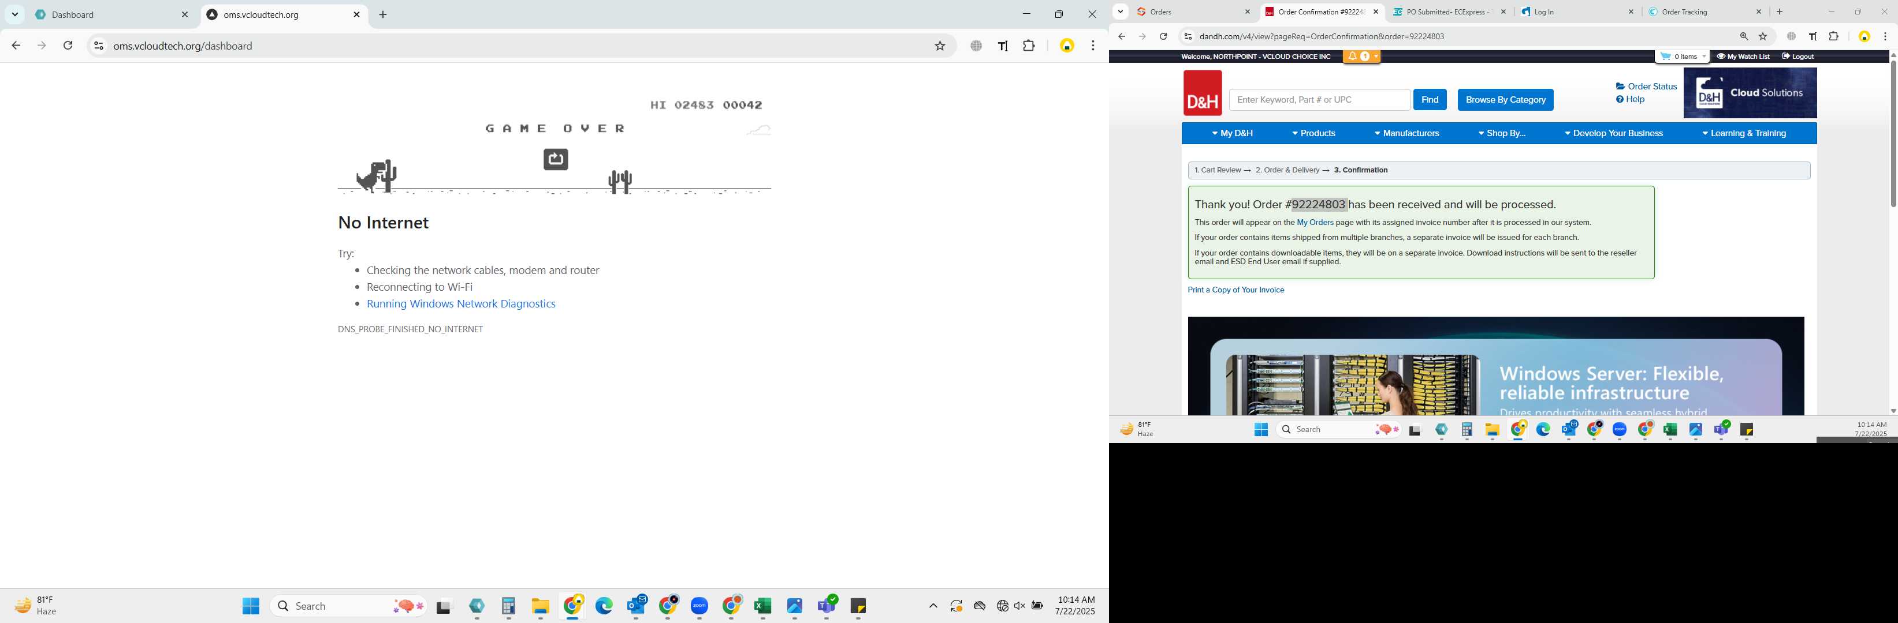
Task: Open Chrome three-dot menu in dandh.com window
Action: (x=1885, y=36)
